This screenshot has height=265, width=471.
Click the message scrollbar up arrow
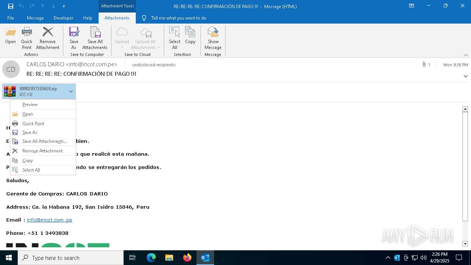coord(465,109)
